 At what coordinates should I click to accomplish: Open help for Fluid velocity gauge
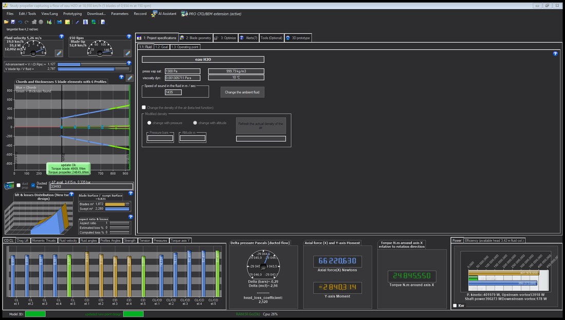[61, 37]
